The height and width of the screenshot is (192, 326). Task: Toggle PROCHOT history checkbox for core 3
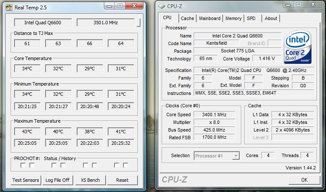126,165
